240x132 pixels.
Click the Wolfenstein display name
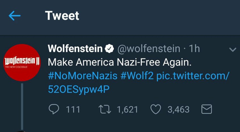pos(75,49)
